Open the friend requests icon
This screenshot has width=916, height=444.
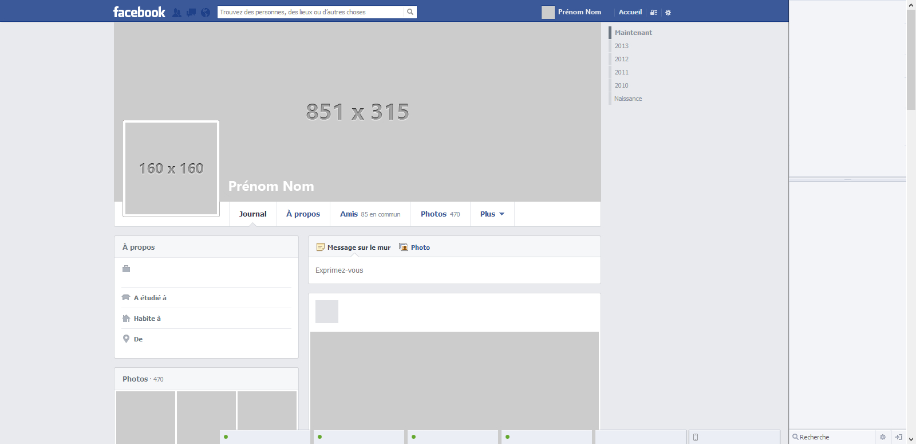[x=177, y=13]
